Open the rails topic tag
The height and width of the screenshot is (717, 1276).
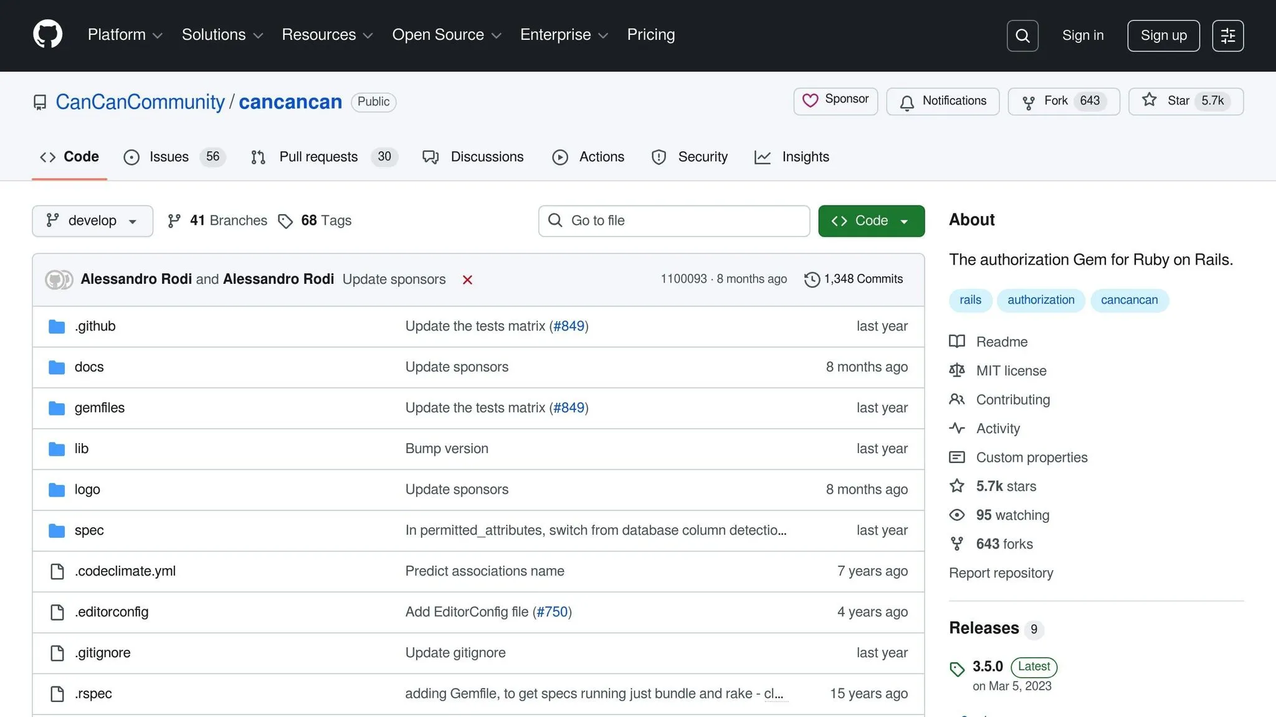970,301
